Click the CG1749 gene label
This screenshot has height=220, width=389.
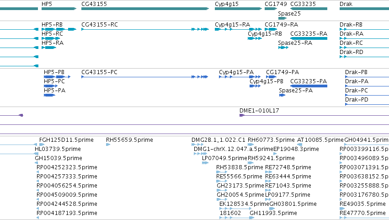276,4
